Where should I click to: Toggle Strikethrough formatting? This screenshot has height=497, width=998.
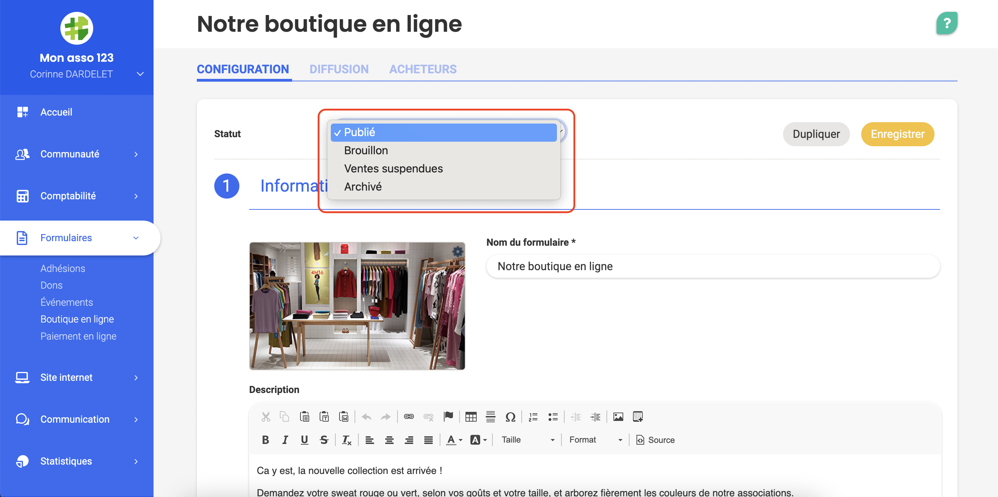pos(324,440)
